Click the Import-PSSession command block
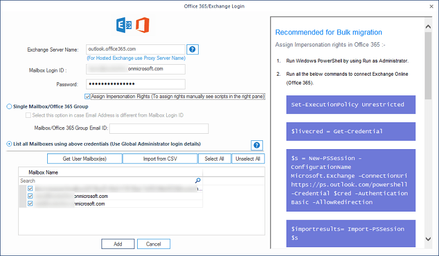The width and height of the screenshot is (439, 256). coord(351,234)
